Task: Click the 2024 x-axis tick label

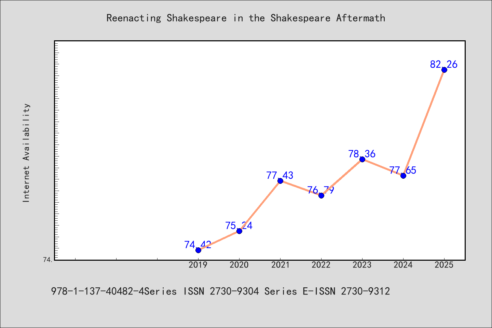Action: coord(403,265)
